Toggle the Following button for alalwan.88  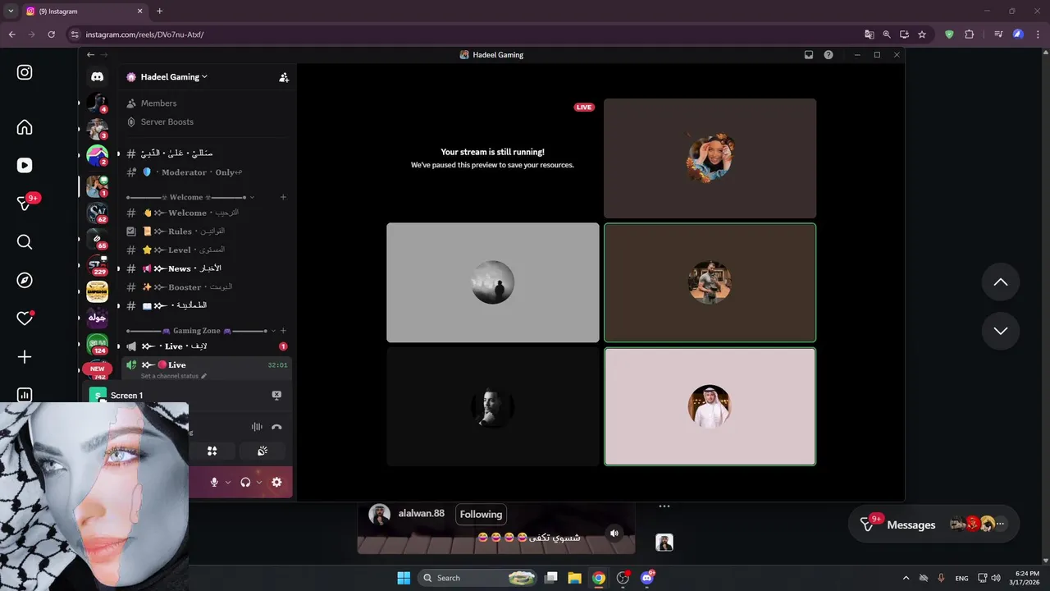point(481,515)
